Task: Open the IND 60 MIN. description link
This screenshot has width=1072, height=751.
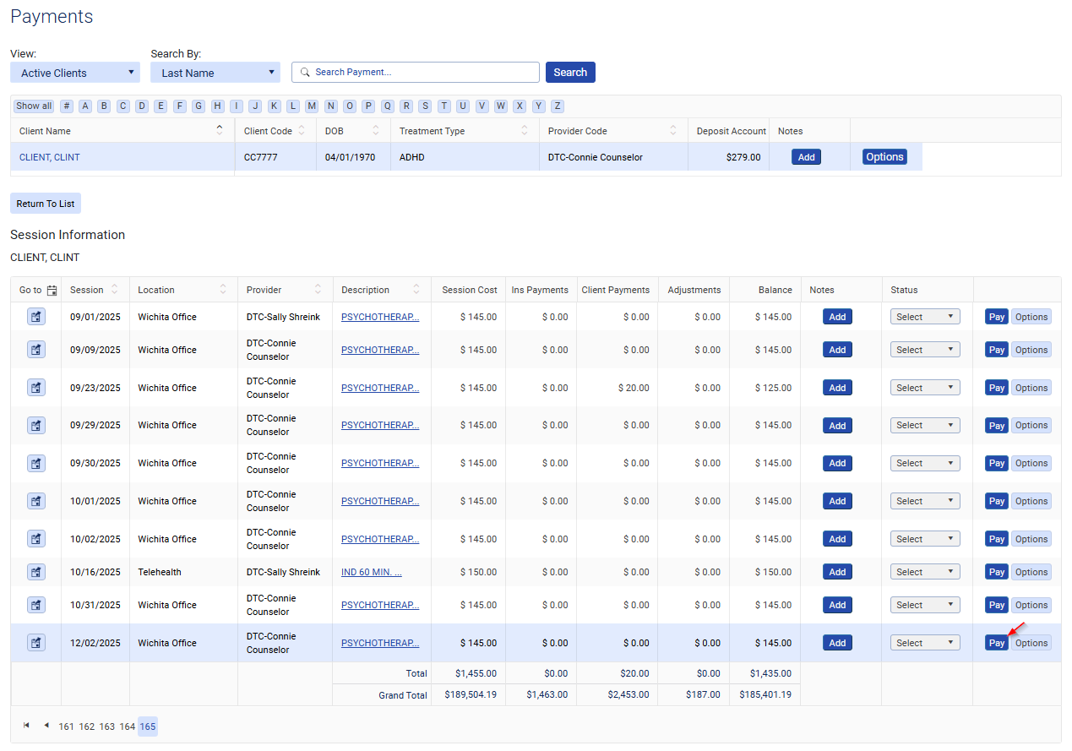Action: click(372, 572)
